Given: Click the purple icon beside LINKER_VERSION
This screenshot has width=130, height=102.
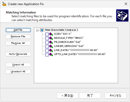Looking at the screenshot, I should 51,46.
